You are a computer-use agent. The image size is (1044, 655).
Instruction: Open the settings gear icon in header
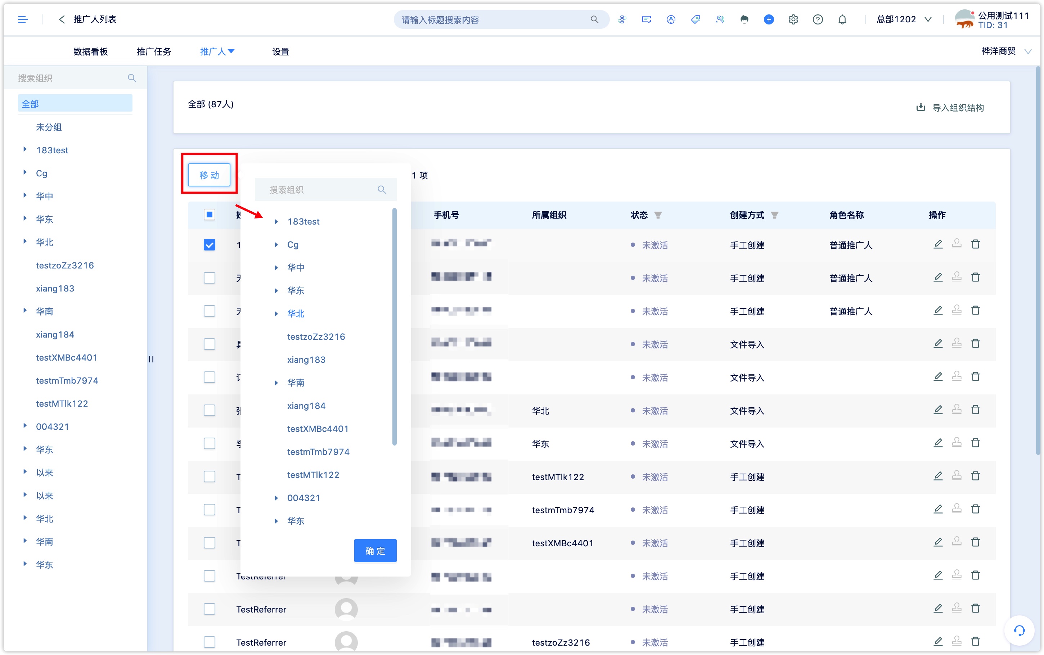(x=793, y=19)
